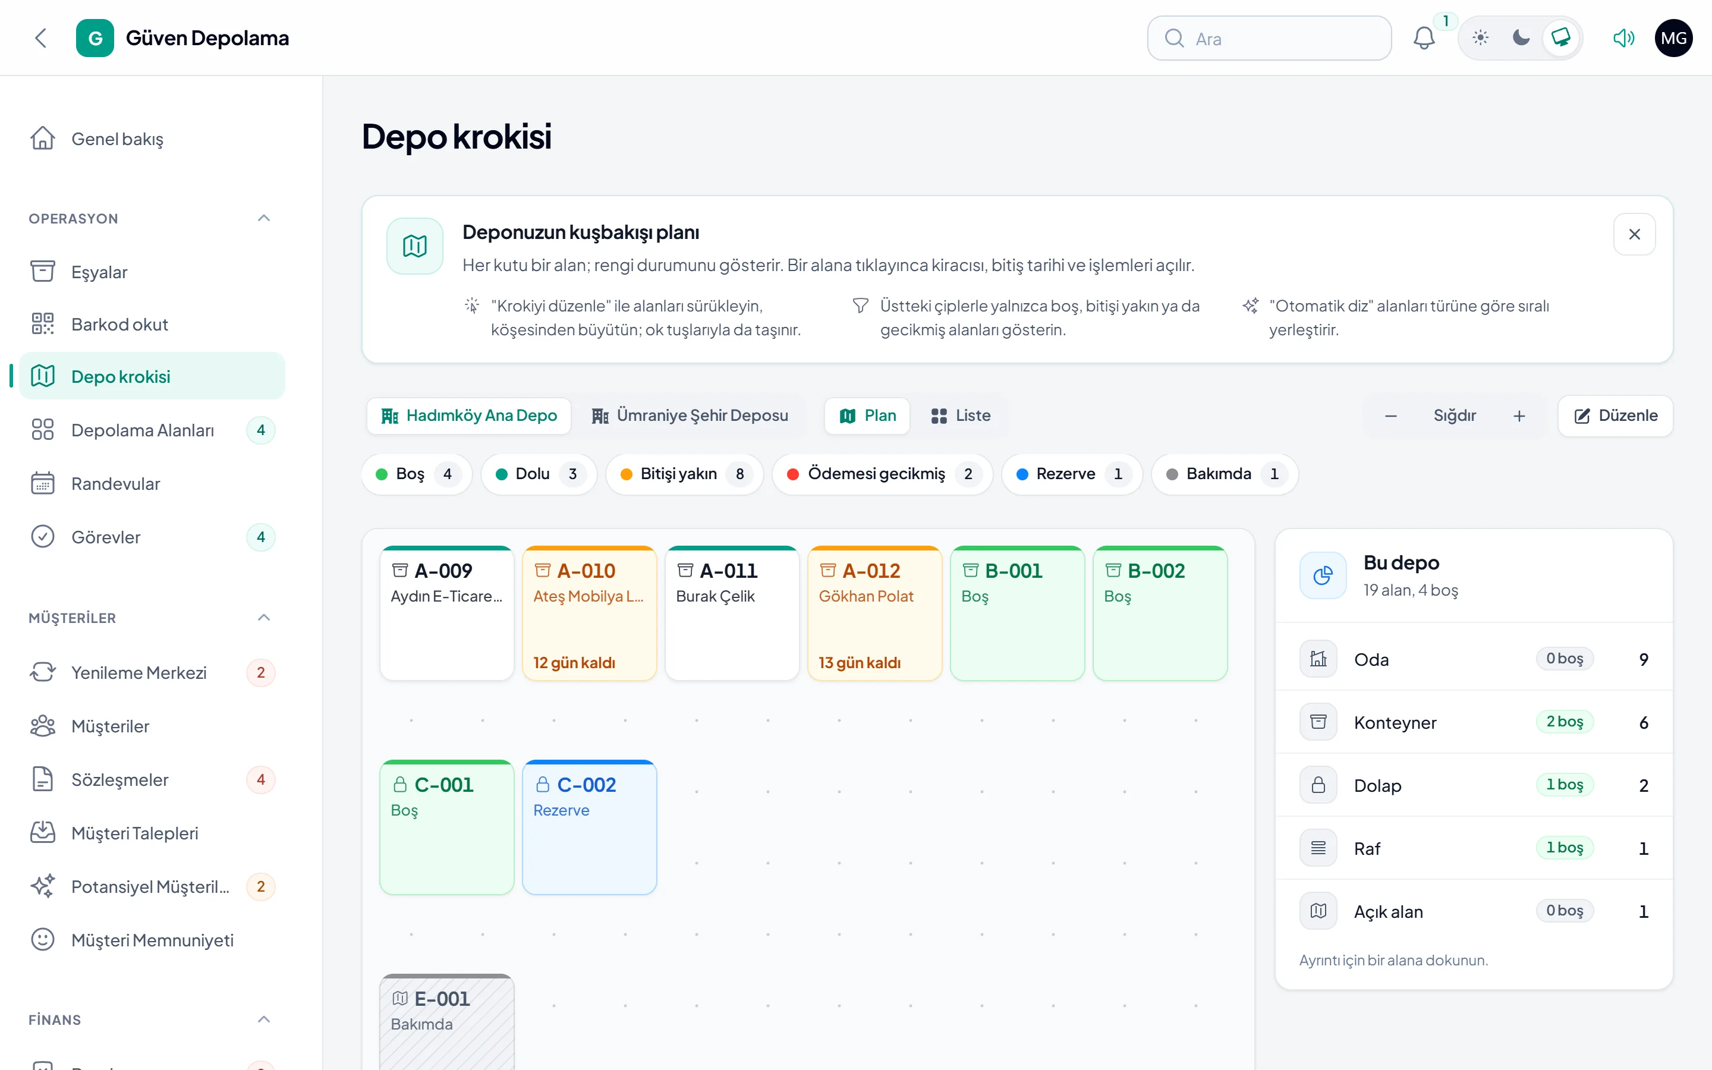The height and width of the screenshot is (1070, 1712).
Task: Collapse the FİNANS sidebar section
Action: point(264,1019)
